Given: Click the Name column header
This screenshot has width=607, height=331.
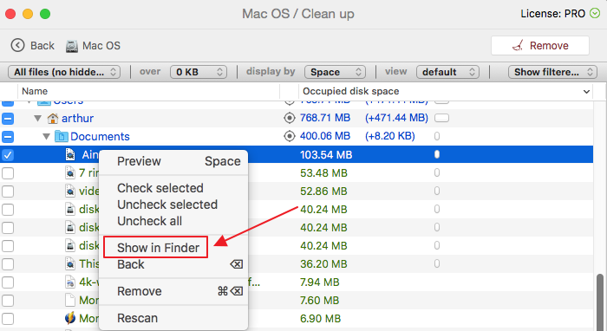Looking at the screenshot, I should [149, 91].
